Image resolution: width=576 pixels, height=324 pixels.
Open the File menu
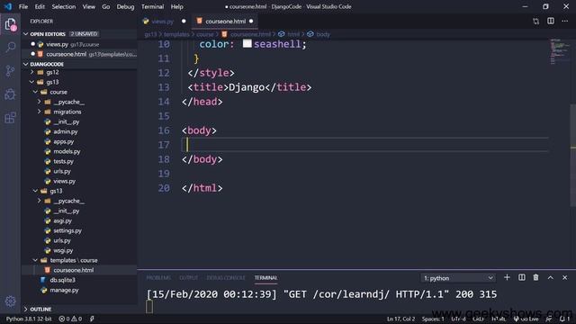coord(23,6)
